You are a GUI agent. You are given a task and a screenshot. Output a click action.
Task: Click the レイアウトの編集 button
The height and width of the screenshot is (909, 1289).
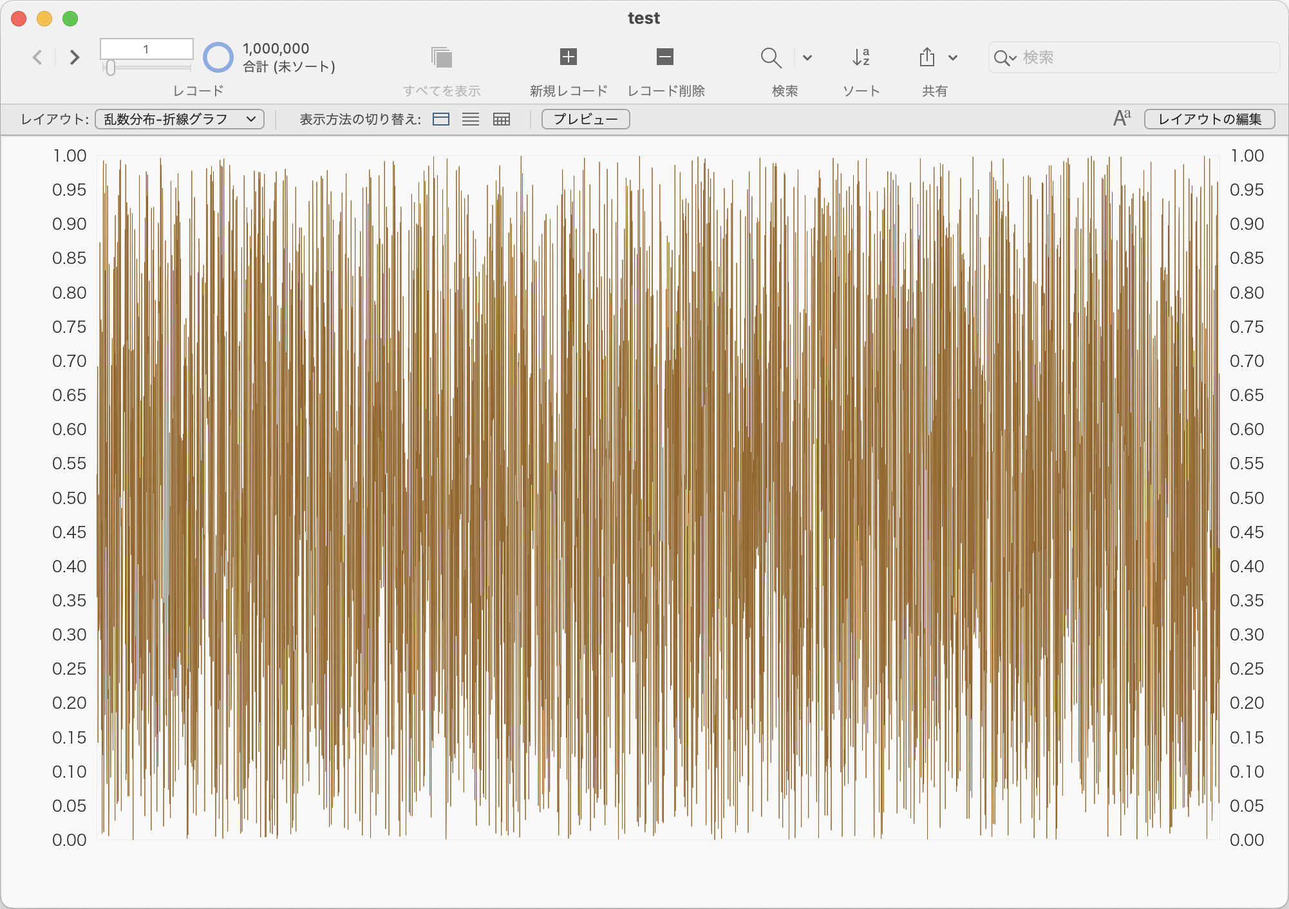click(1209, 119)
